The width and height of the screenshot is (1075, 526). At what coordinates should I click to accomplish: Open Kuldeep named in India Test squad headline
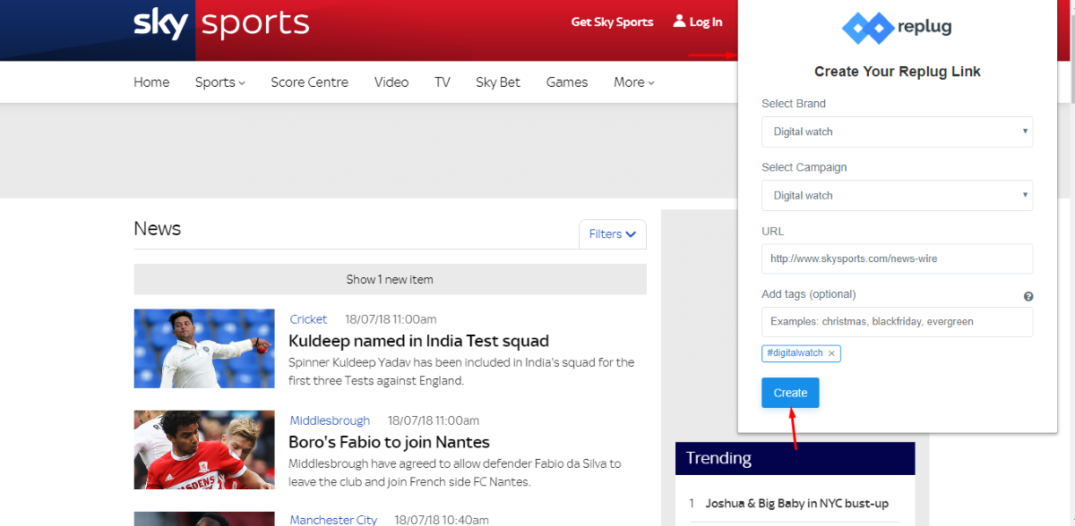(418, 341)
